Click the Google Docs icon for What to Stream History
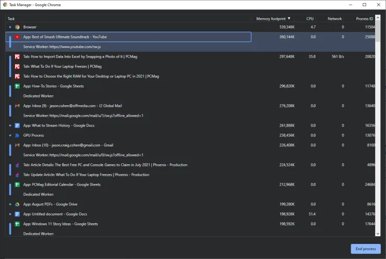 pyautogui.click(x=17, y=125)
